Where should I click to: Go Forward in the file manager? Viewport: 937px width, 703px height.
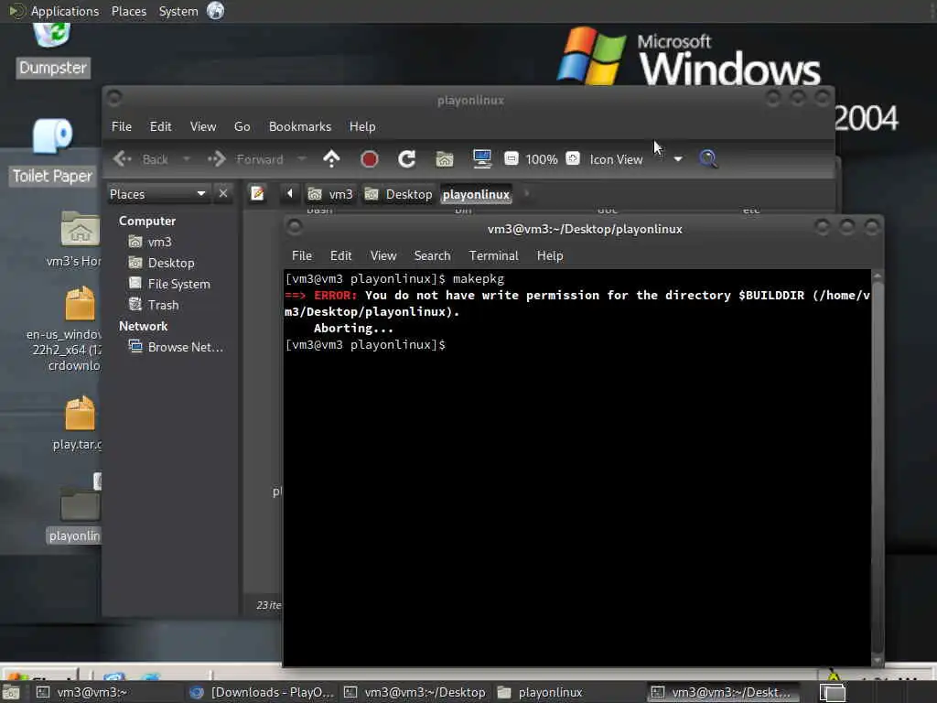tap(245, 159)
